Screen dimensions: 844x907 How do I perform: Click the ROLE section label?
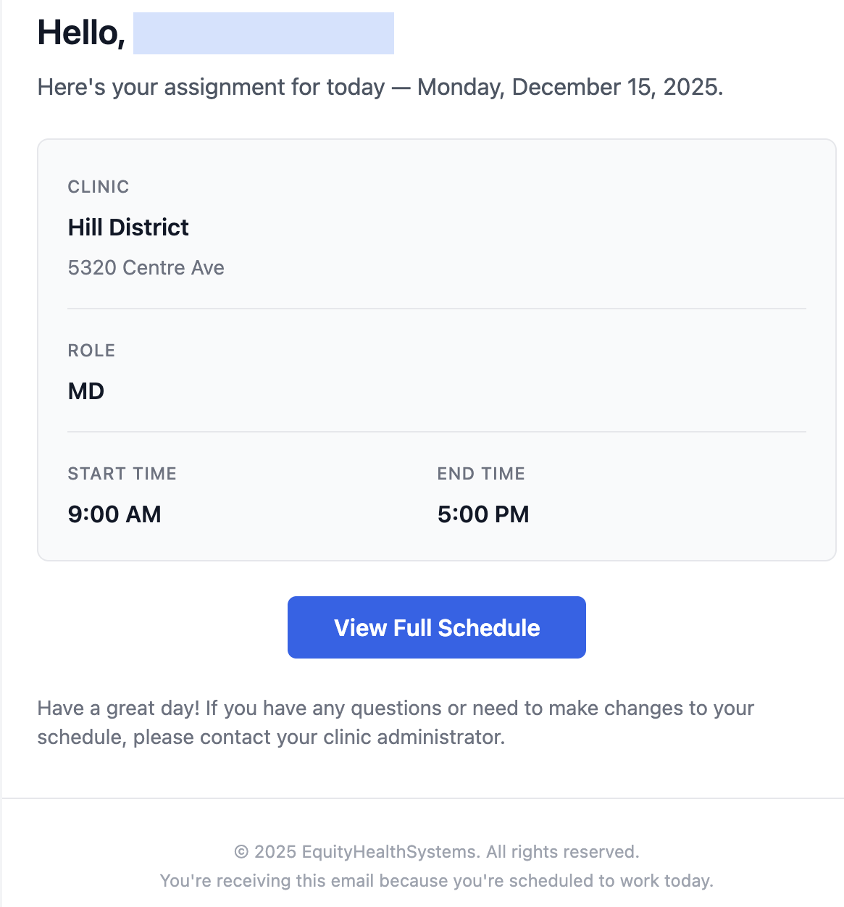[91, 351]
